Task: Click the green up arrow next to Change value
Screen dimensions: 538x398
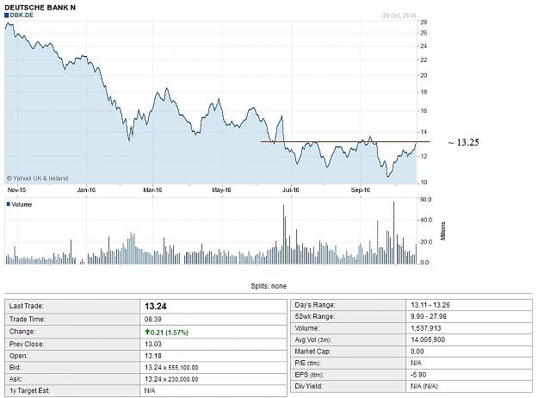Action: (x=147, y=332)
